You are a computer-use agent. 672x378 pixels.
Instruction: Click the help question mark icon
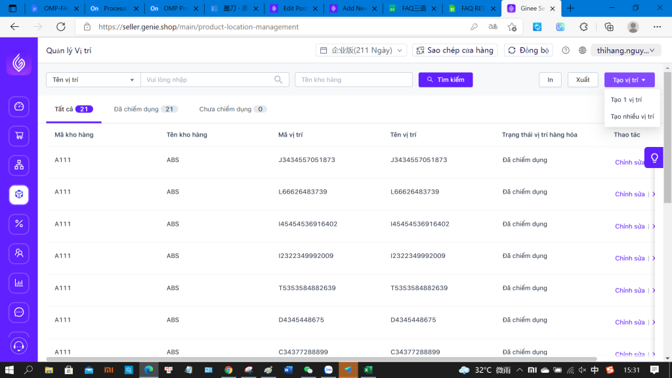tap(566, 51)
